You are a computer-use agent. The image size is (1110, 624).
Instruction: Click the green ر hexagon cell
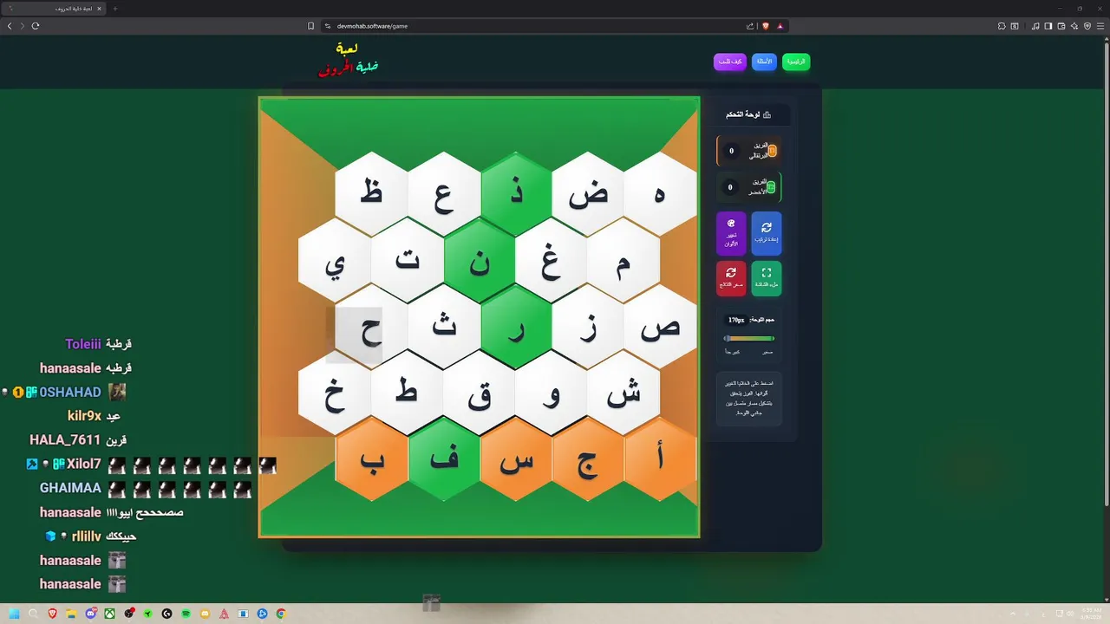tap(516, 328)
